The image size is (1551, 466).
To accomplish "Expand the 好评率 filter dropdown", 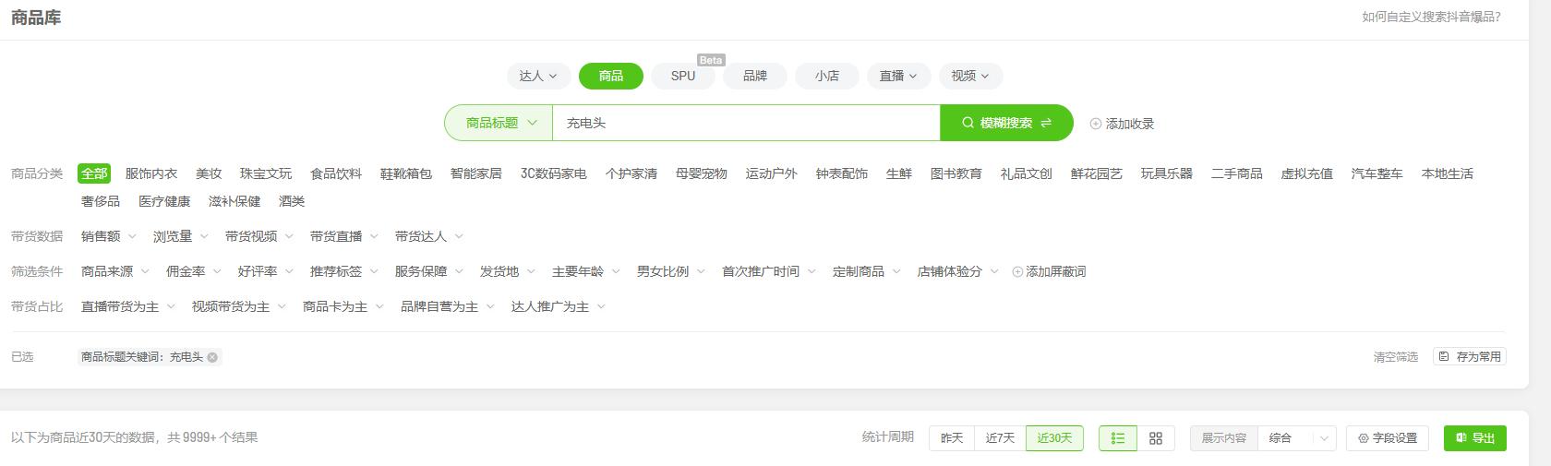I will (x=265, y=271).
